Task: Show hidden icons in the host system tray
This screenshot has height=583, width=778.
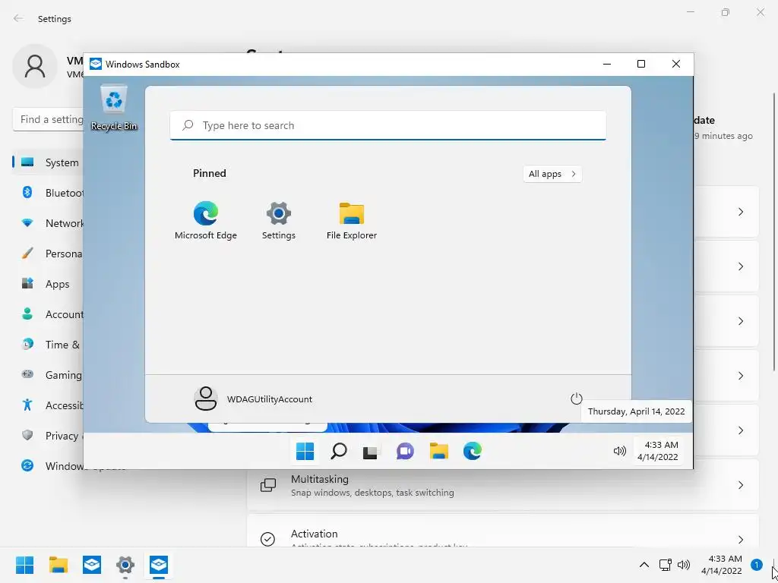Action: (644, 565)
